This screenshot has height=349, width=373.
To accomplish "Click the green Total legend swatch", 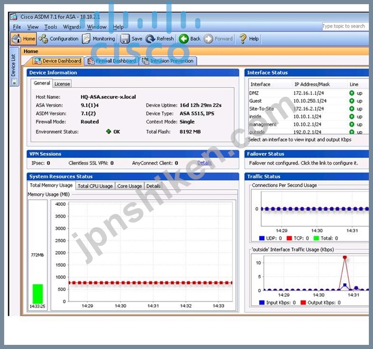I will (x=316, y=238).
